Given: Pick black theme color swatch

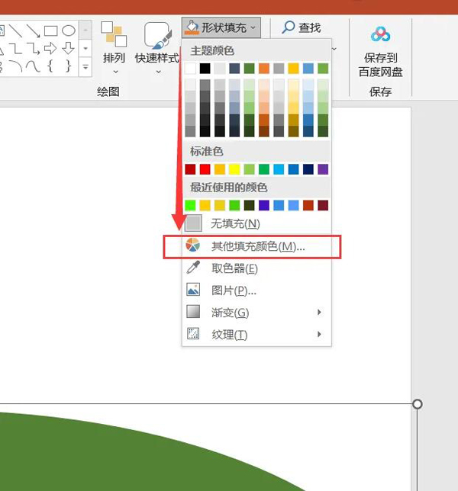Looking at the screenshot, I should tap(205, 69).
